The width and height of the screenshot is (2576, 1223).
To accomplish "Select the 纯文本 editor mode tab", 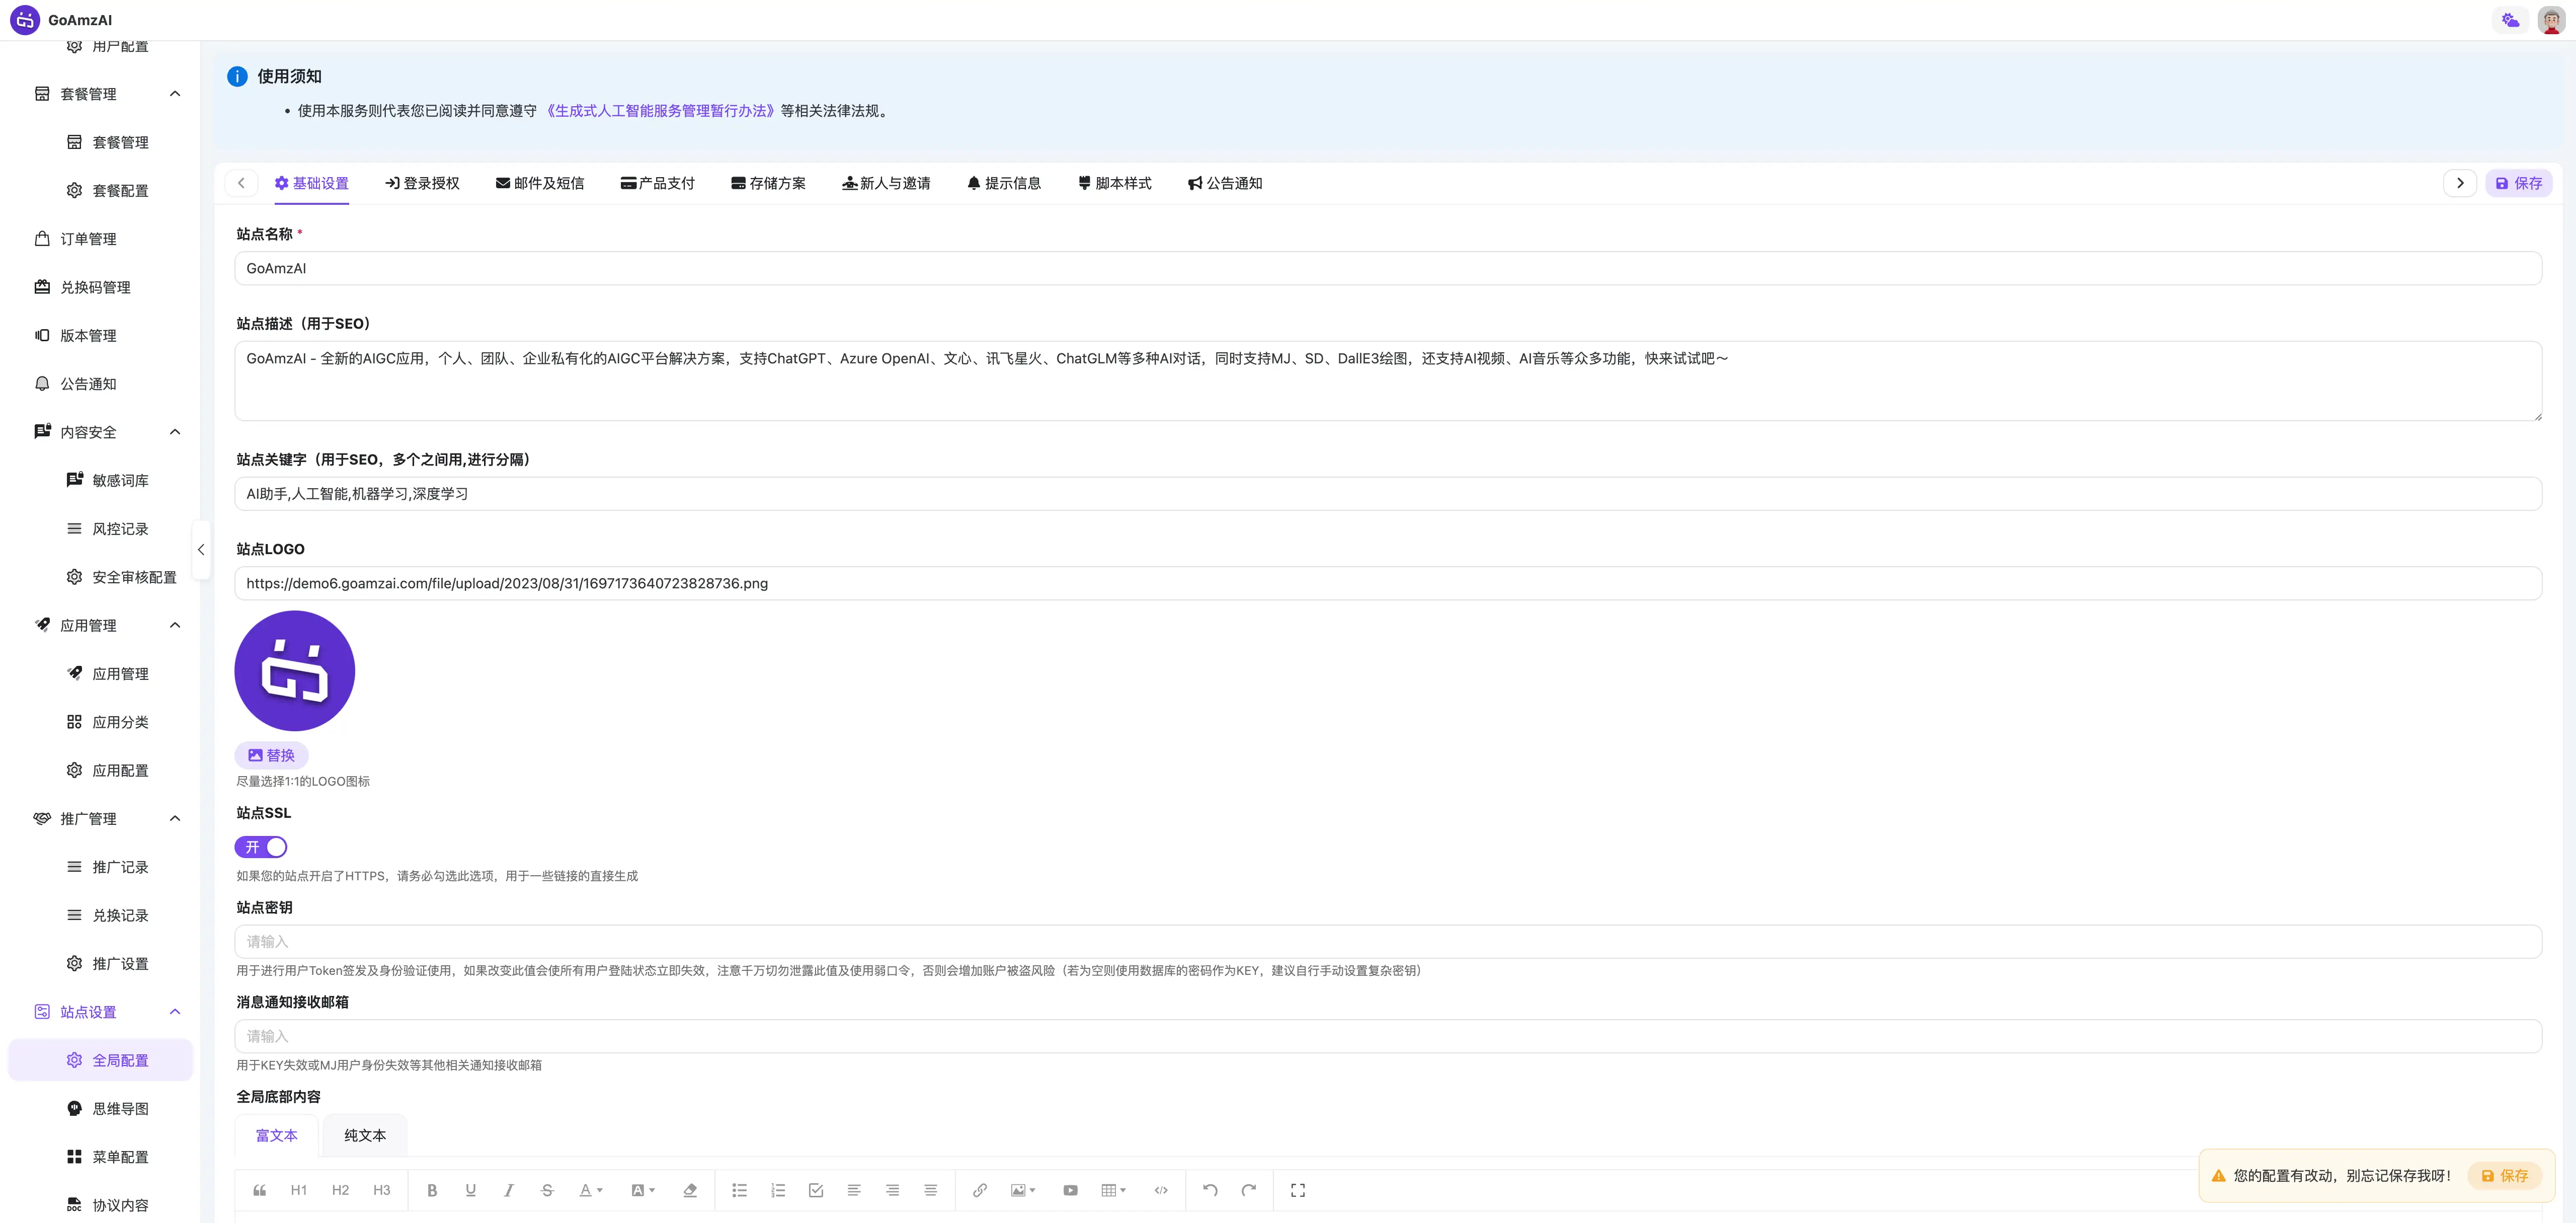I will 365,1135.
